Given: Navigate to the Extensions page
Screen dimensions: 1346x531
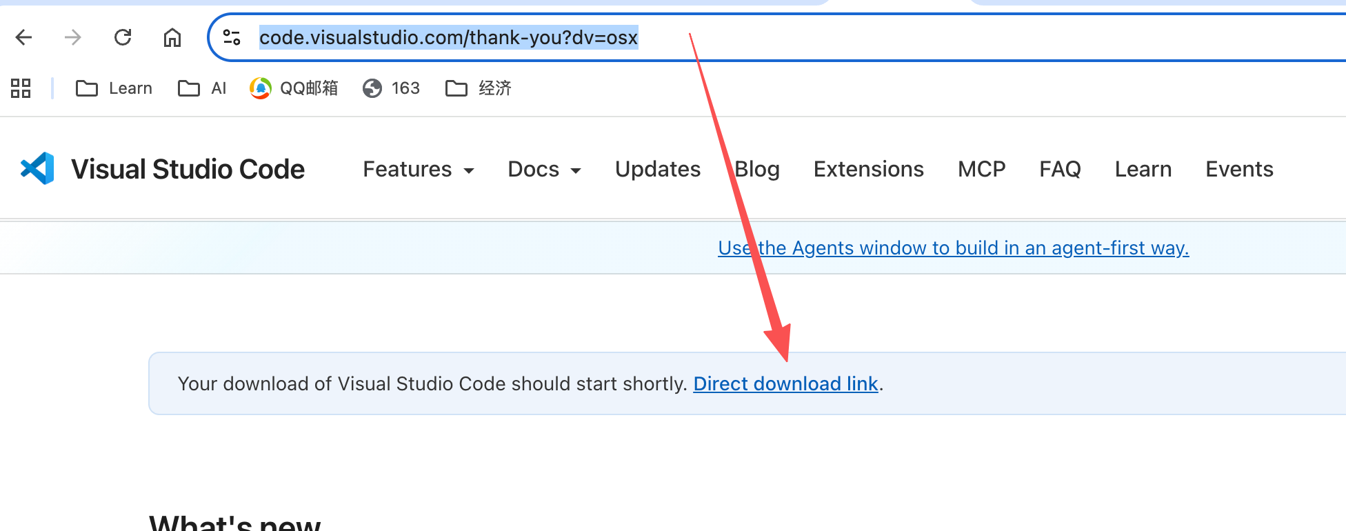Looking at the screenshot, I should [869, 170].
